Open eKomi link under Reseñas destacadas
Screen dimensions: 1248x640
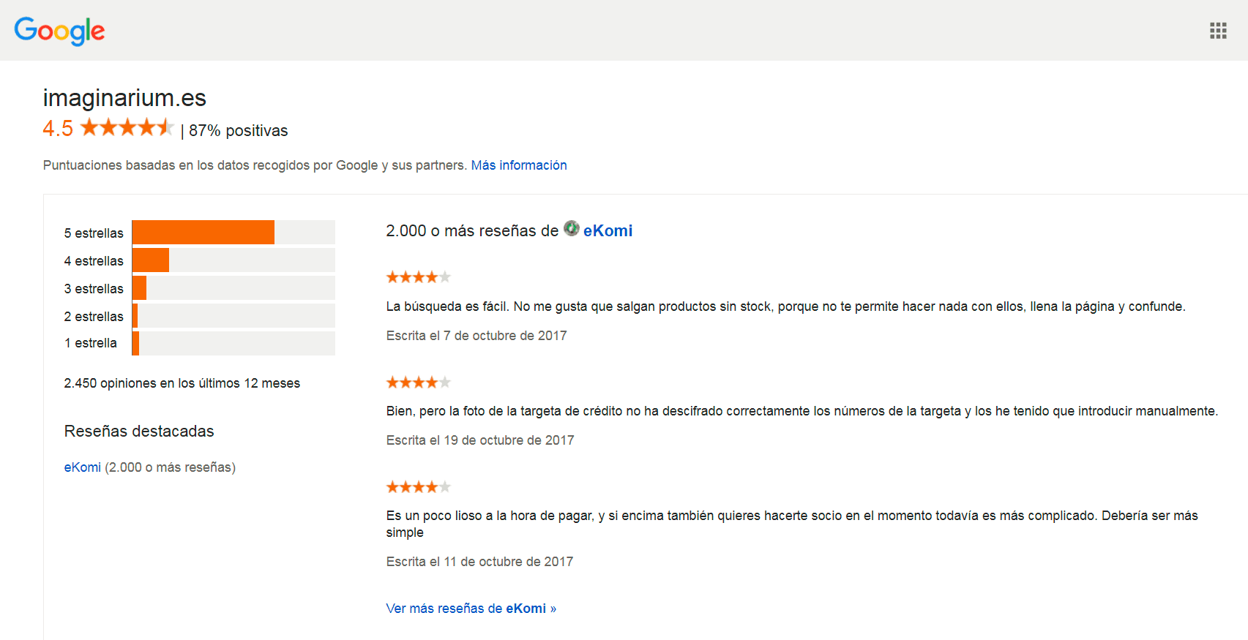(83, 467)
